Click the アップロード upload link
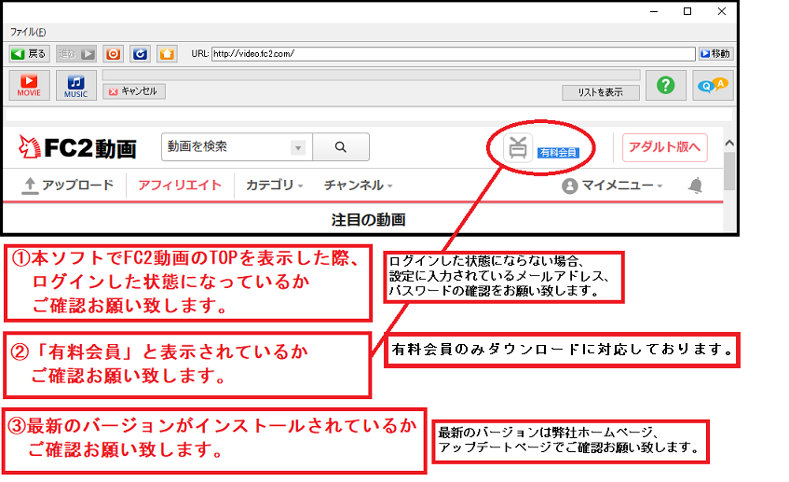789x482 pixels. pos(68,186)
